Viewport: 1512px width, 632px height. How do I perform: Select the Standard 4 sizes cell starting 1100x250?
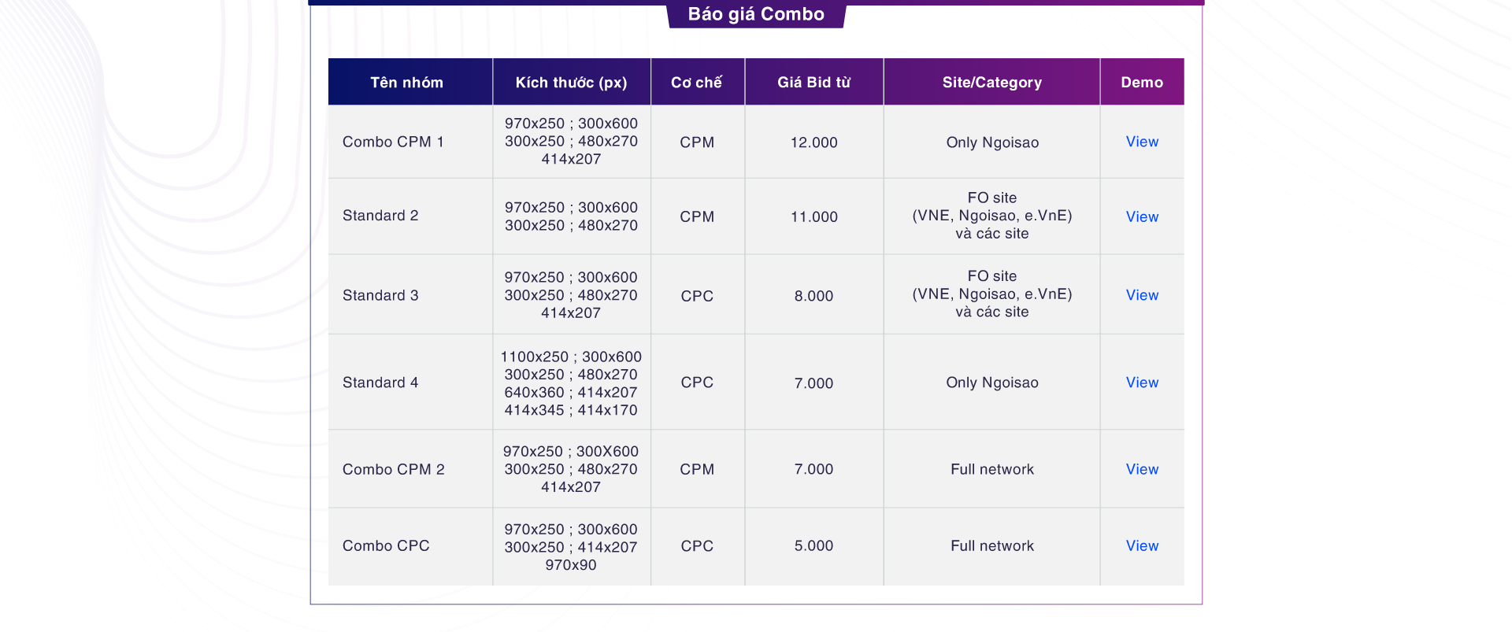(572, 383)
